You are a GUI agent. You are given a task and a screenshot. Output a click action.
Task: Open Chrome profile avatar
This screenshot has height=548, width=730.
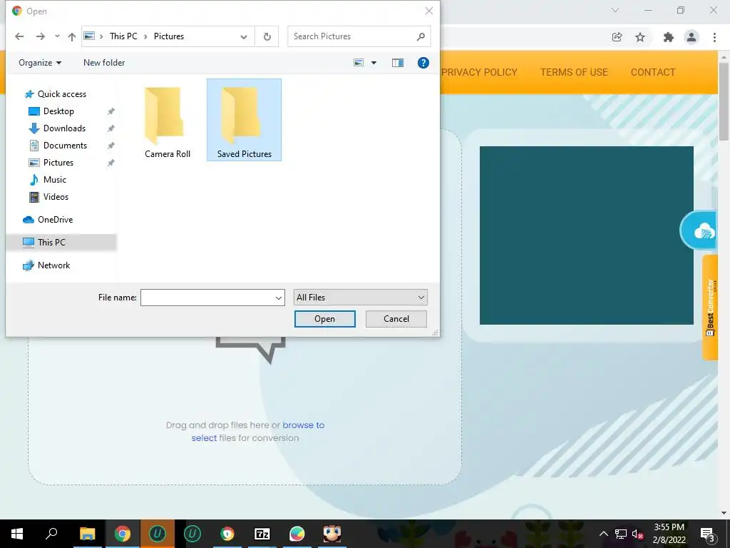(692, 37)
